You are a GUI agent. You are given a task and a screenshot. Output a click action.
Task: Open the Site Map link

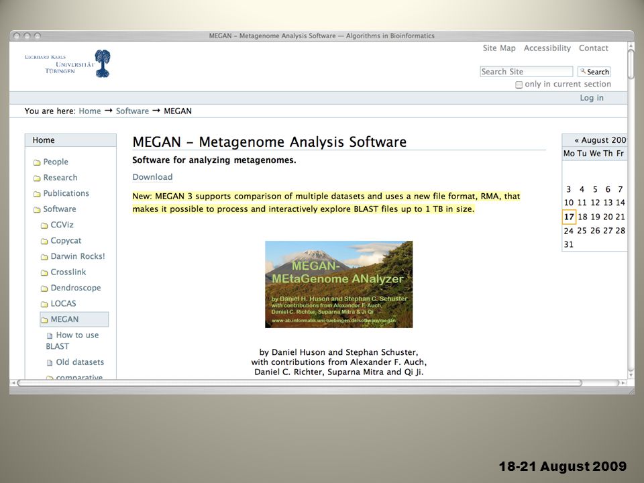(x=499, y=48)
